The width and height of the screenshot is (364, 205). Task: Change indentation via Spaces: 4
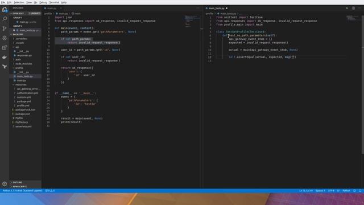point(320,191)
